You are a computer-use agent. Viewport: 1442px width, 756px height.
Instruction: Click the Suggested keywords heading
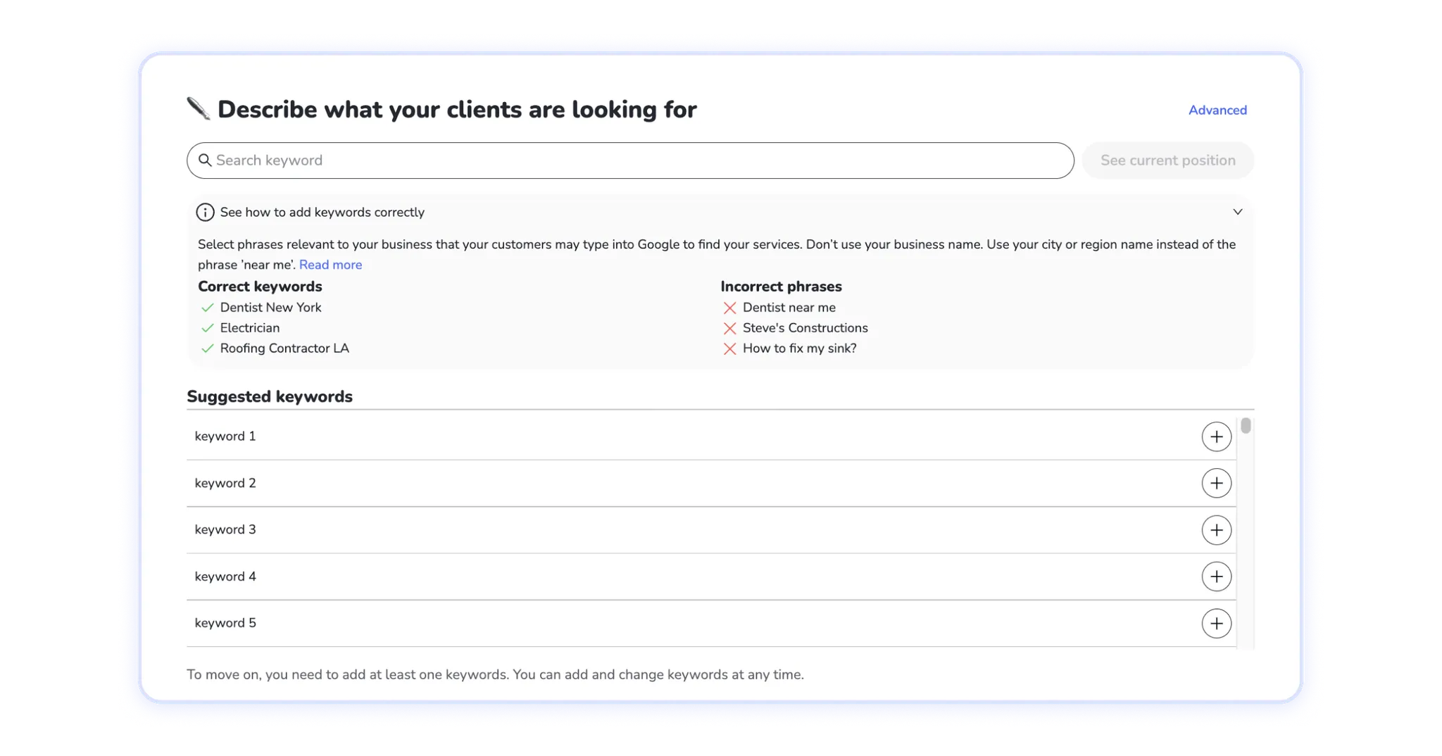point(270,396)
